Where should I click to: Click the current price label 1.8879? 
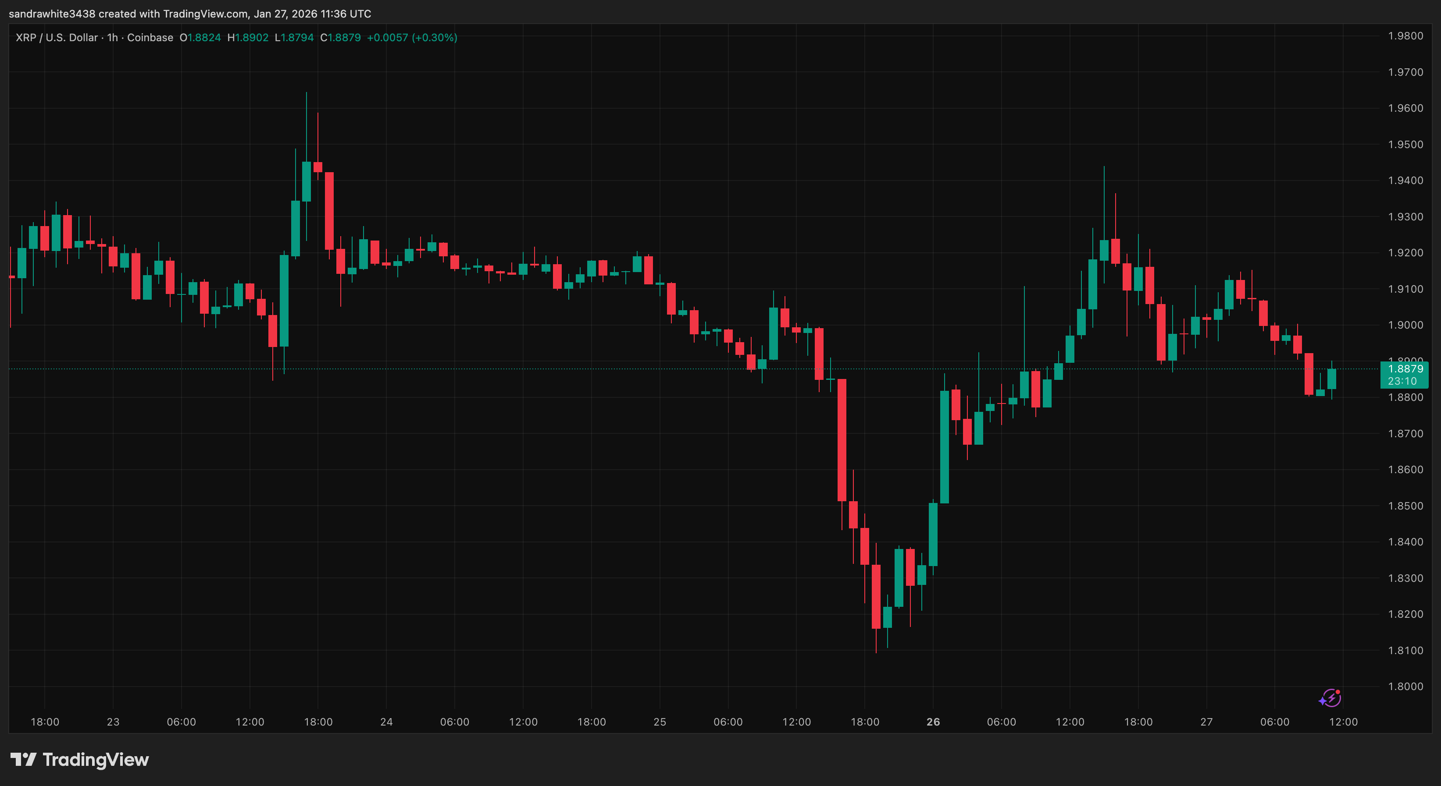tap(1407, 368)
